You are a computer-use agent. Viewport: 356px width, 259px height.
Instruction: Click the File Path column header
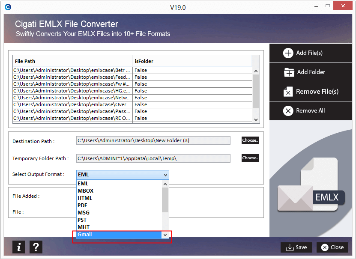click(x=72, y=61)
